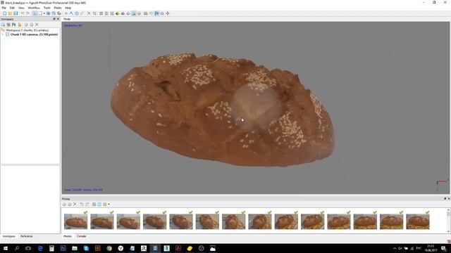
Task: Toggle the Textured model view
Action: point(133,13)
